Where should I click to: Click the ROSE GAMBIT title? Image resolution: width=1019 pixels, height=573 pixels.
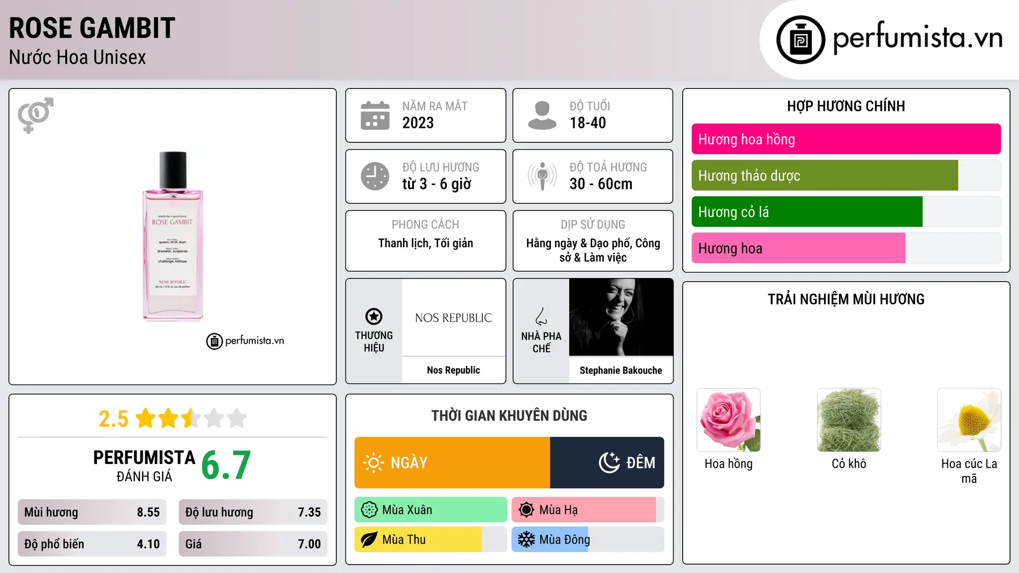pyautogui.click(x=92, y=28)
